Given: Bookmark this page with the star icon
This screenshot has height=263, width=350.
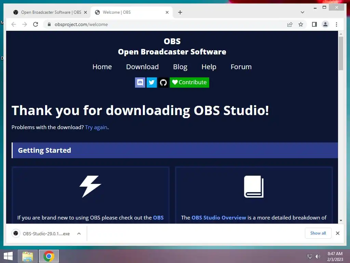Looking at the screenshot, I should click(301, 24).
